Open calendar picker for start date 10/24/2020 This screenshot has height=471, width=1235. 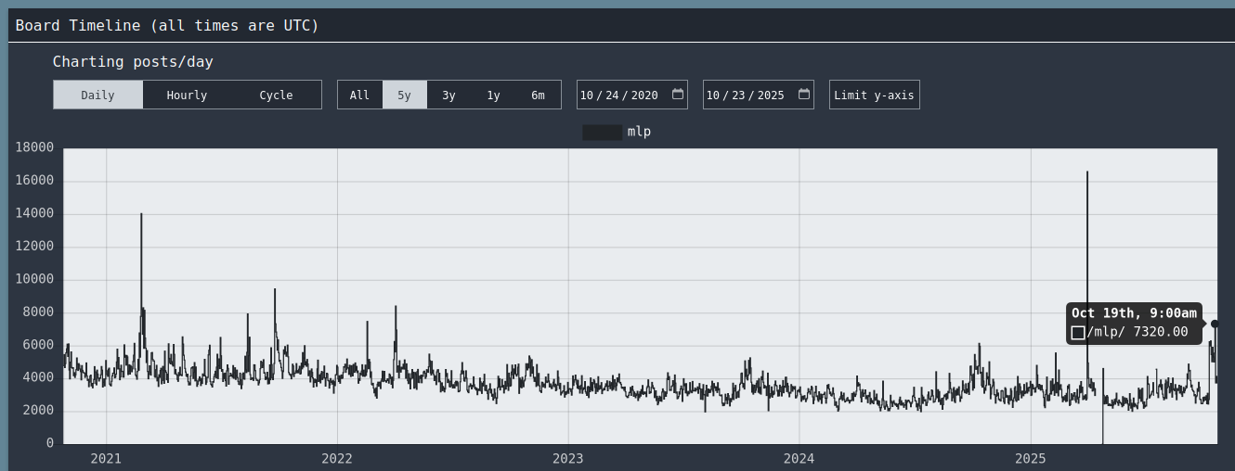point(678,94)
